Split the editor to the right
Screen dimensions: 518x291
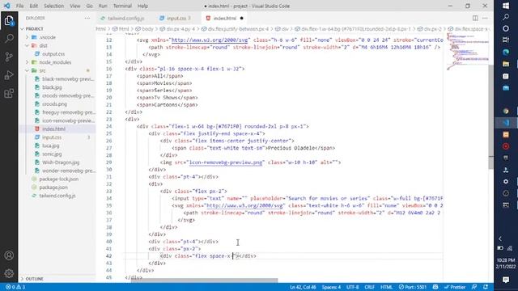[475, 18]
